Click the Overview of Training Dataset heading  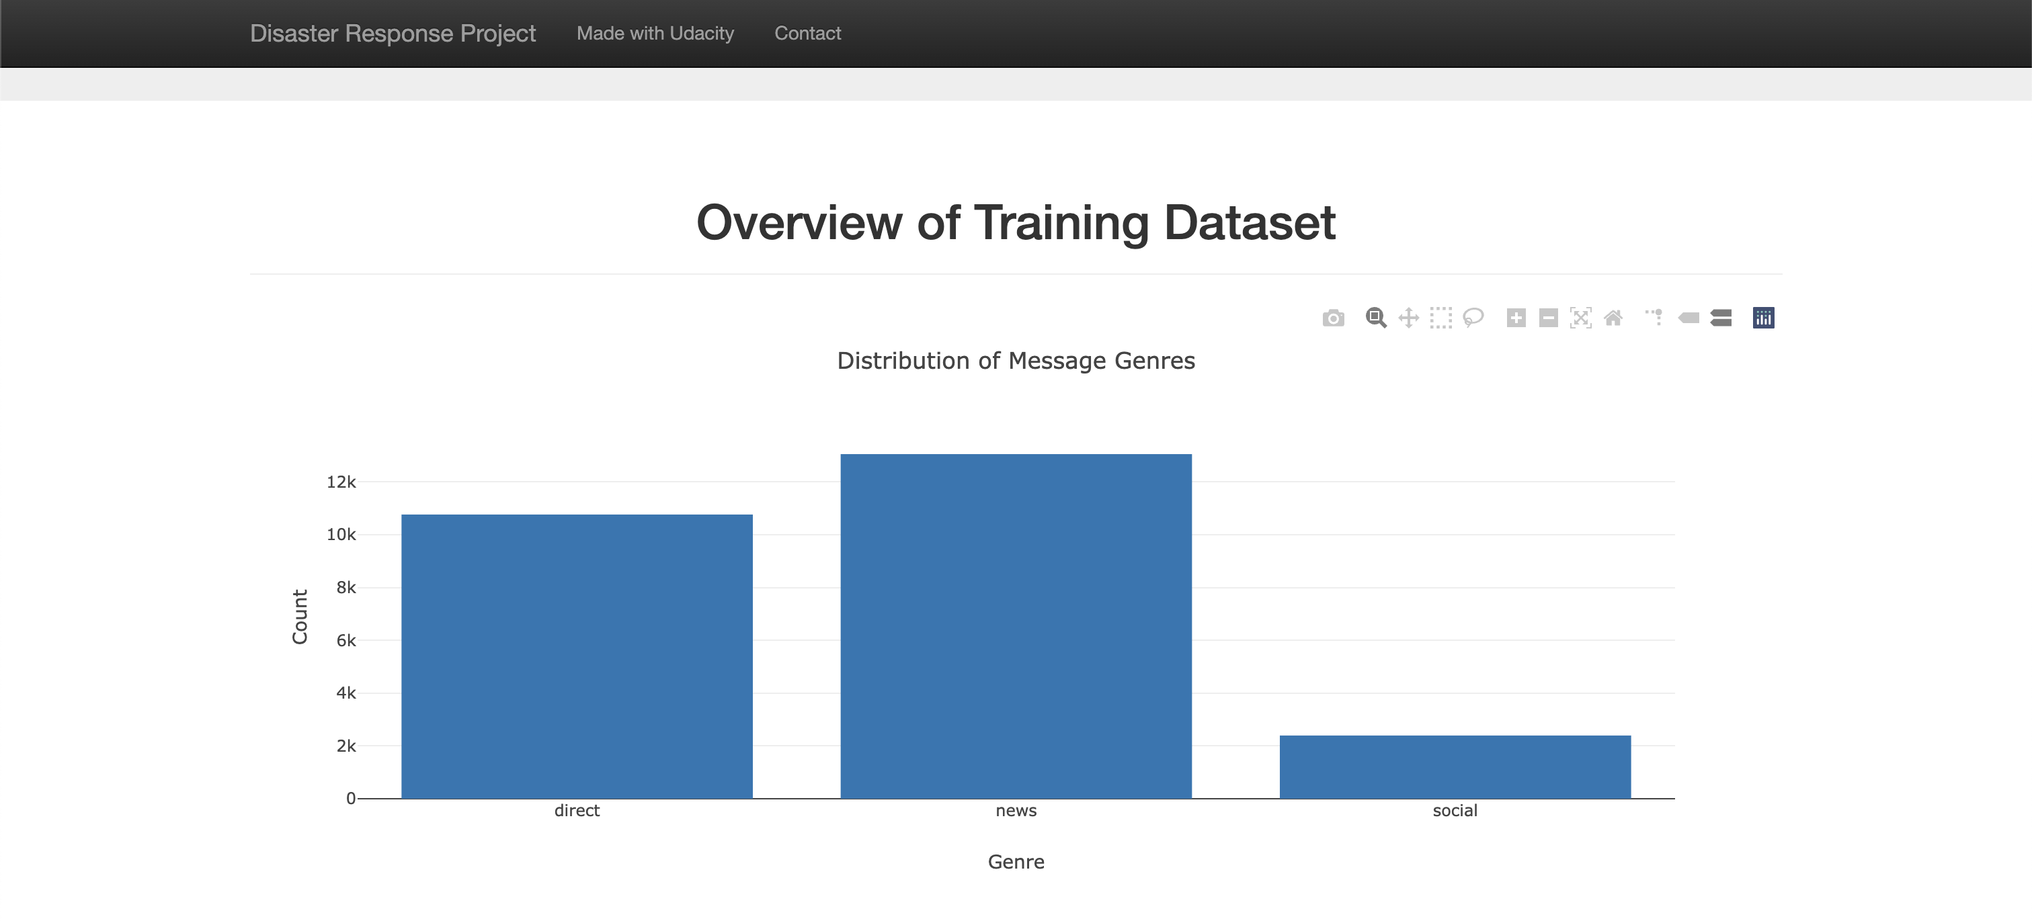coord(1016,224)
